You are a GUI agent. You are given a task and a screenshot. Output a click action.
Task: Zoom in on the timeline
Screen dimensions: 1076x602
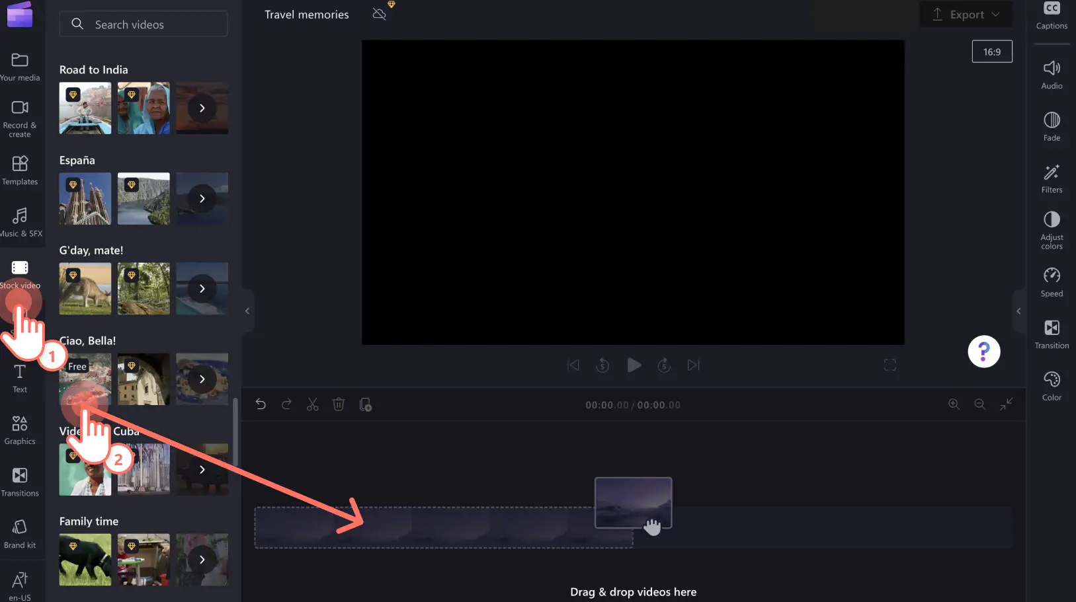[x=954, y=404]
